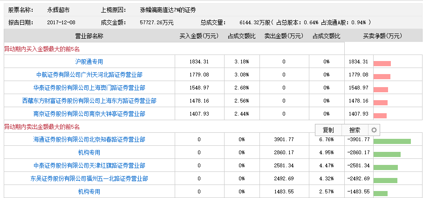Screen dimensions: 423x198
Task: Click the 6.76% share cell
Action: coord(327,139)
